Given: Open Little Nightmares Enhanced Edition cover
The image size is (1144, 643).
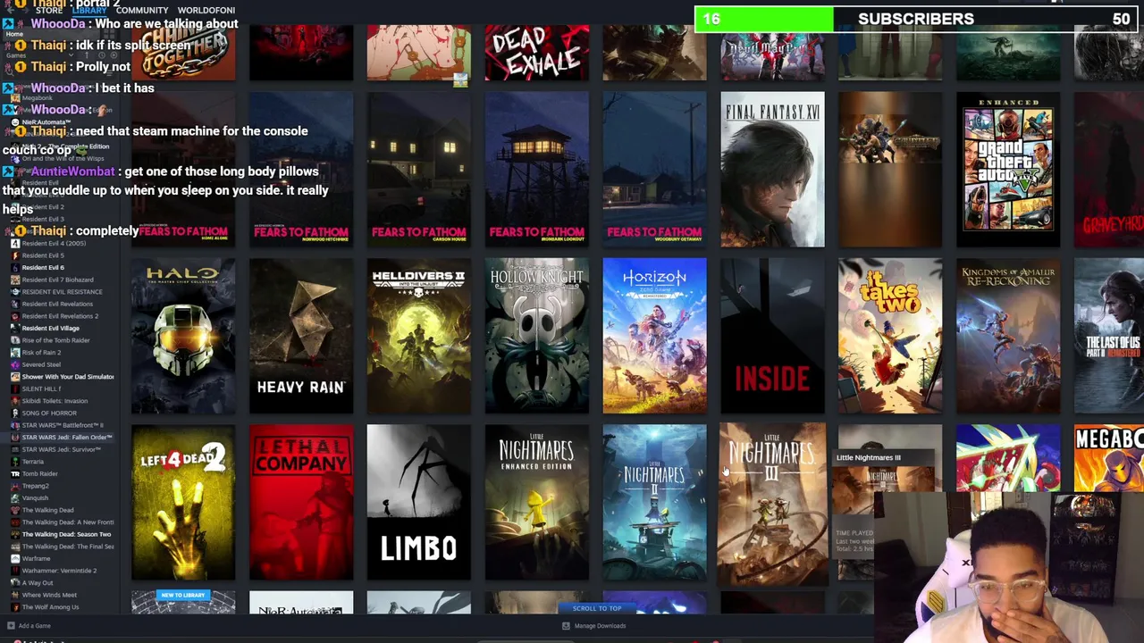Looking at the screenshot, I should [x=537, y=503].
